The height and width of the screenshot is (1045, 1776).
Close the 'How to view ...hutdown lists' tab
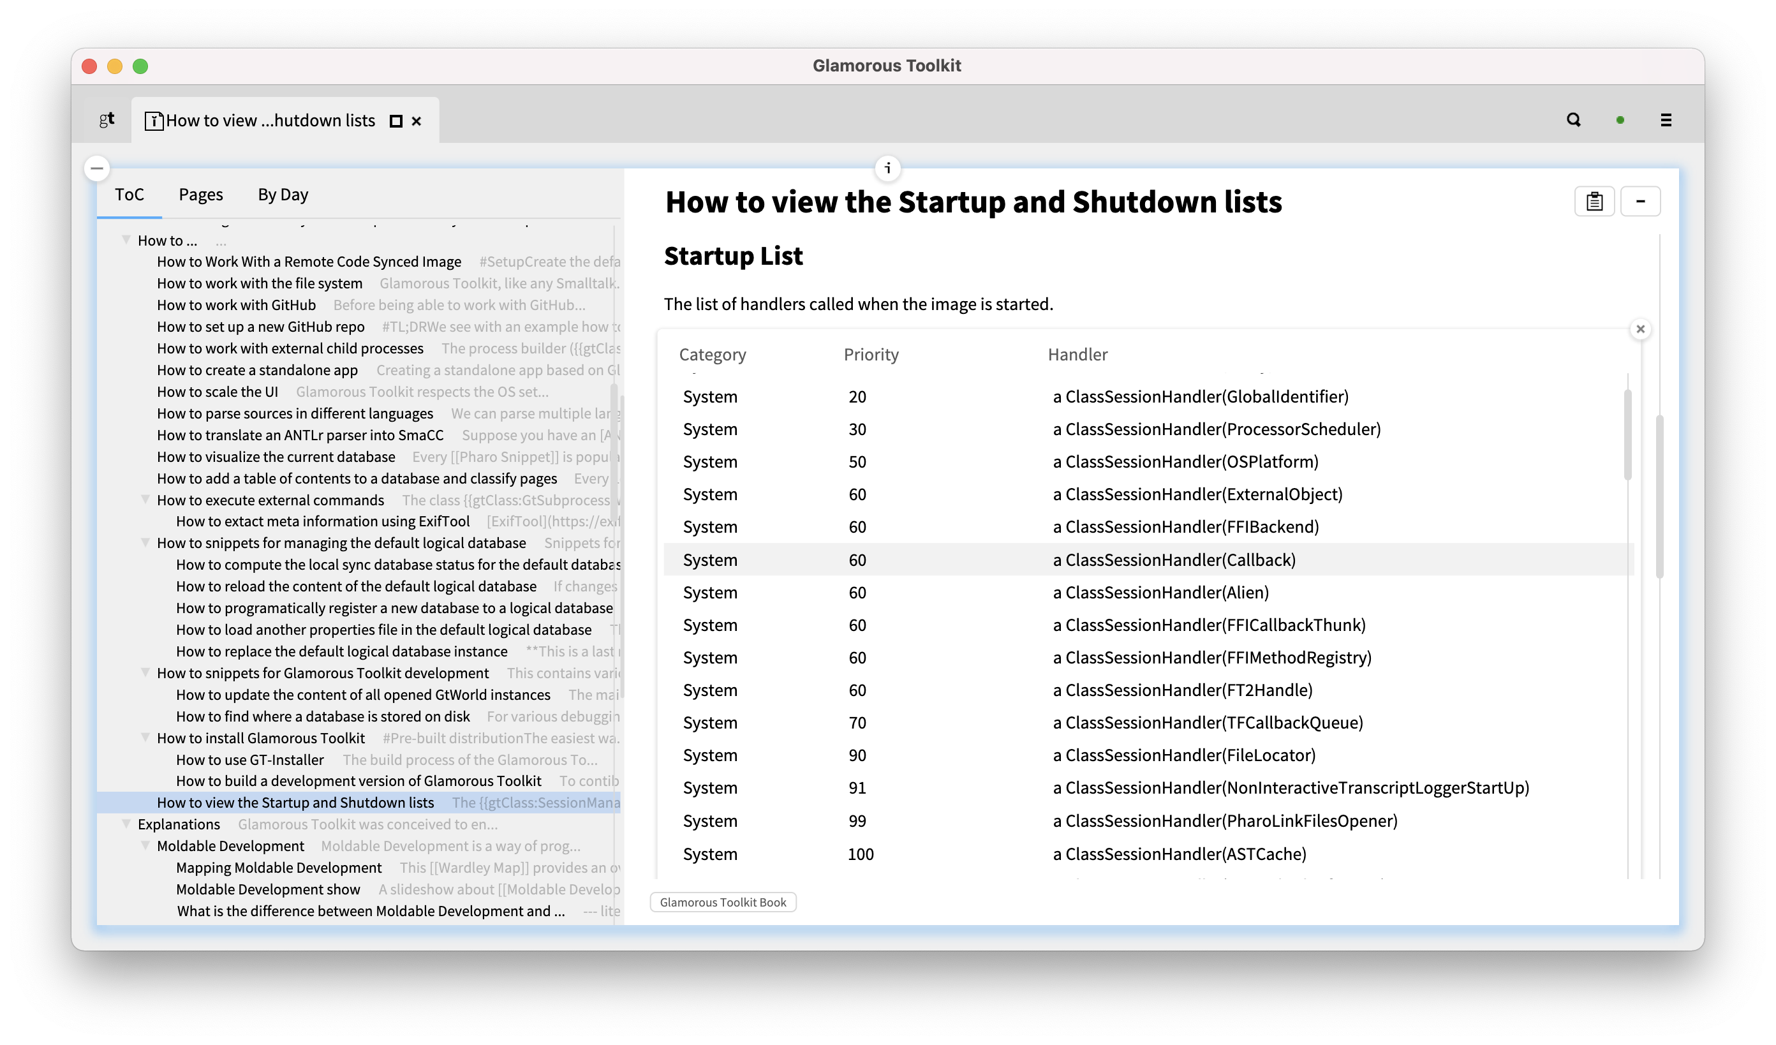tap(417, 121)
